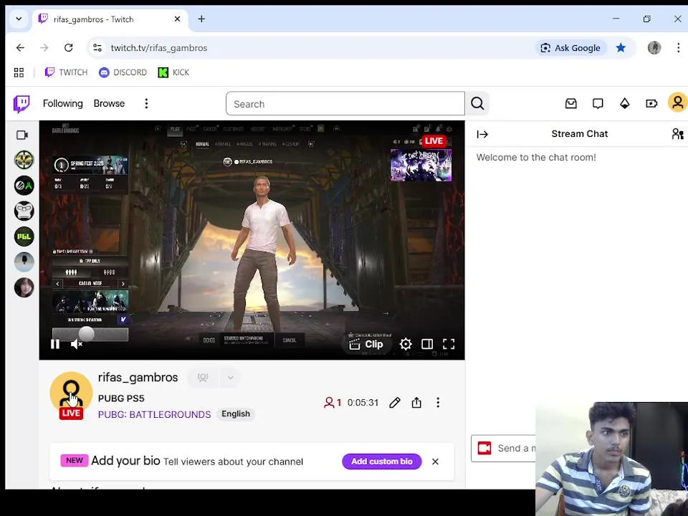Focus the Twitch search field
The image size is (688, 516).
tap(345, 104)
